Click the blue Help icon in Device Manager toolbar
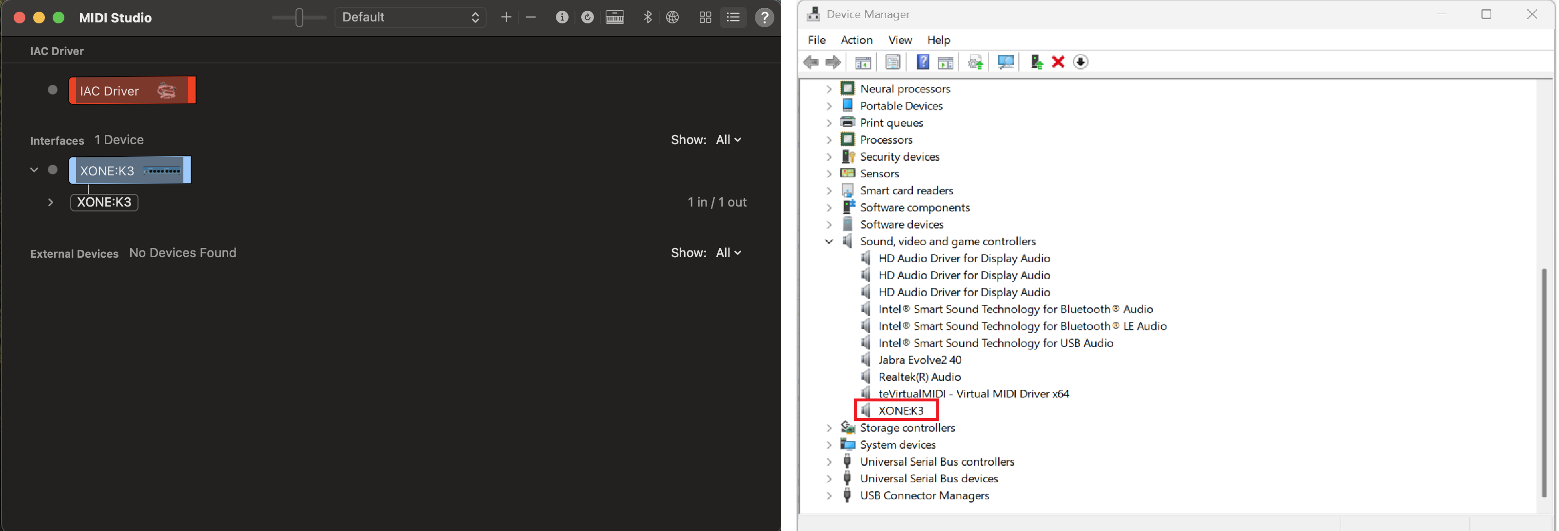Image resolution: width=1559 pixels, height=531 pixels. (923, 62)
